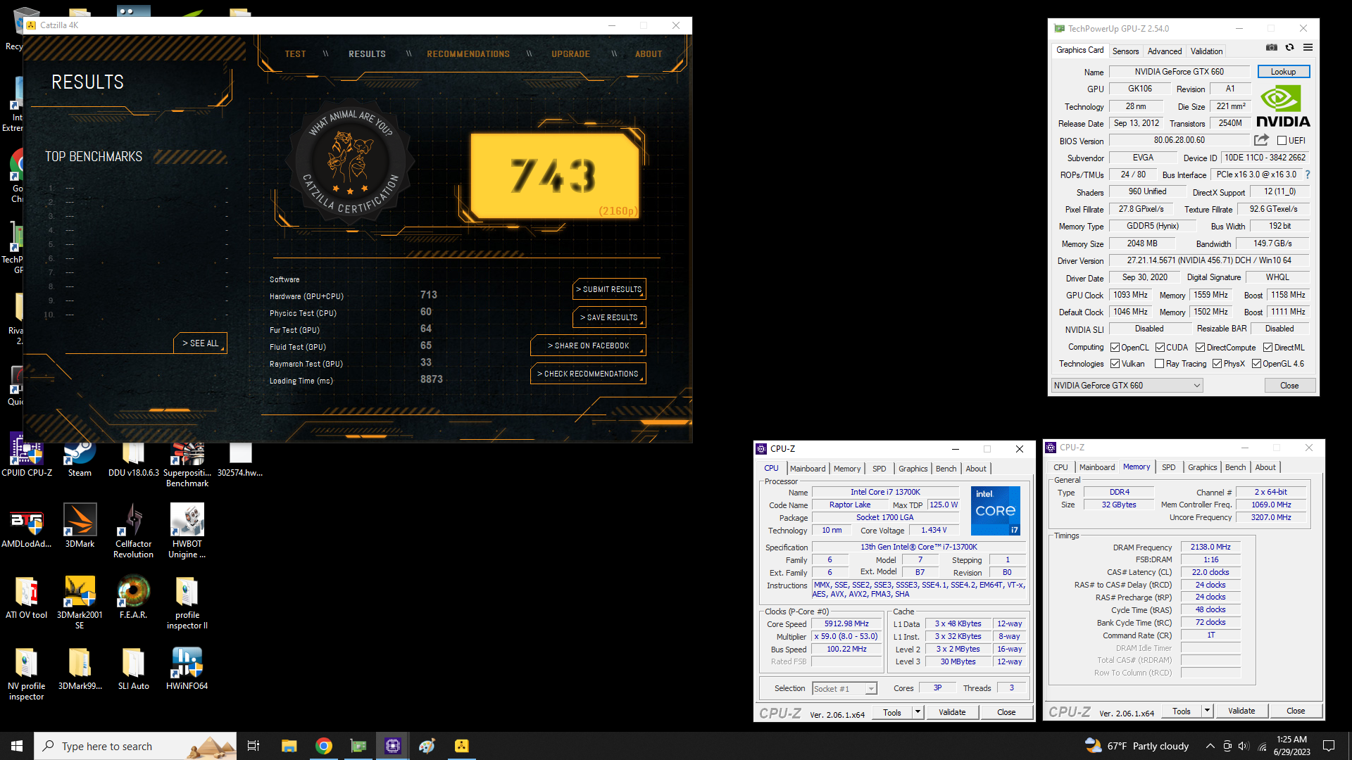This screenshot has height=760, width=1352.
Task: Open the Validation tab in GPU-Z
Action: pos(1206,51)
